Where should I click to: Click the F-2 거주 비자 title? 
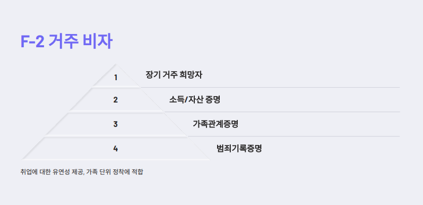click(x=66, y=41)
